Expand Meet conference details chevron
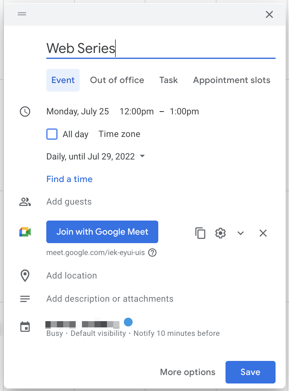Screen dimensions: 289x391 click(241, 233)
